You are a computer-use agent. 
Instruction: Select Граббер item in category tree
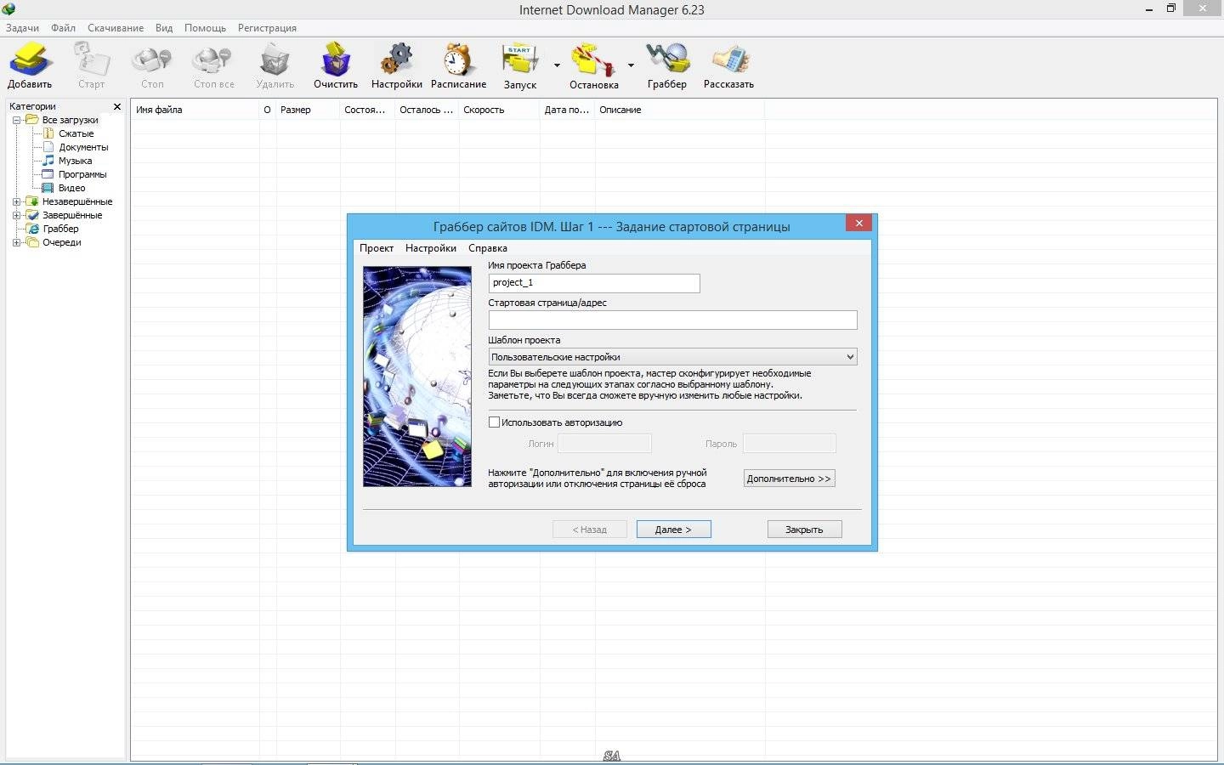tap(60, 229)
